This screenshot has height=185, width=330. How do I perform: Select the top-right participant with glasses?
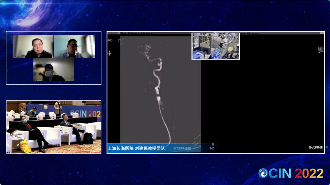(74, 46)
